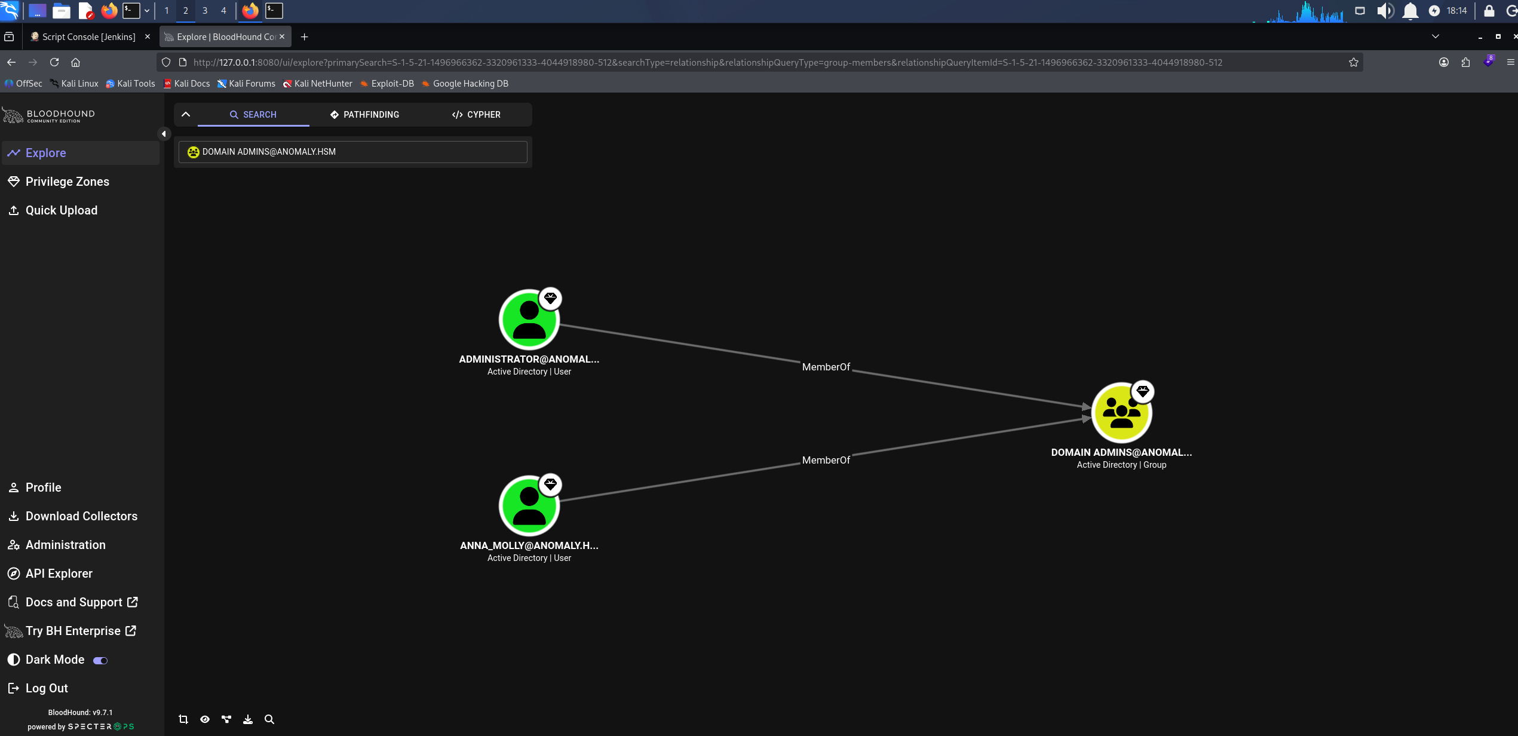This screenshot has height=736, width=1518.
Task: Click the lower MemberOf edge label from ANNA_MOLLY
Action: point(826,460)
